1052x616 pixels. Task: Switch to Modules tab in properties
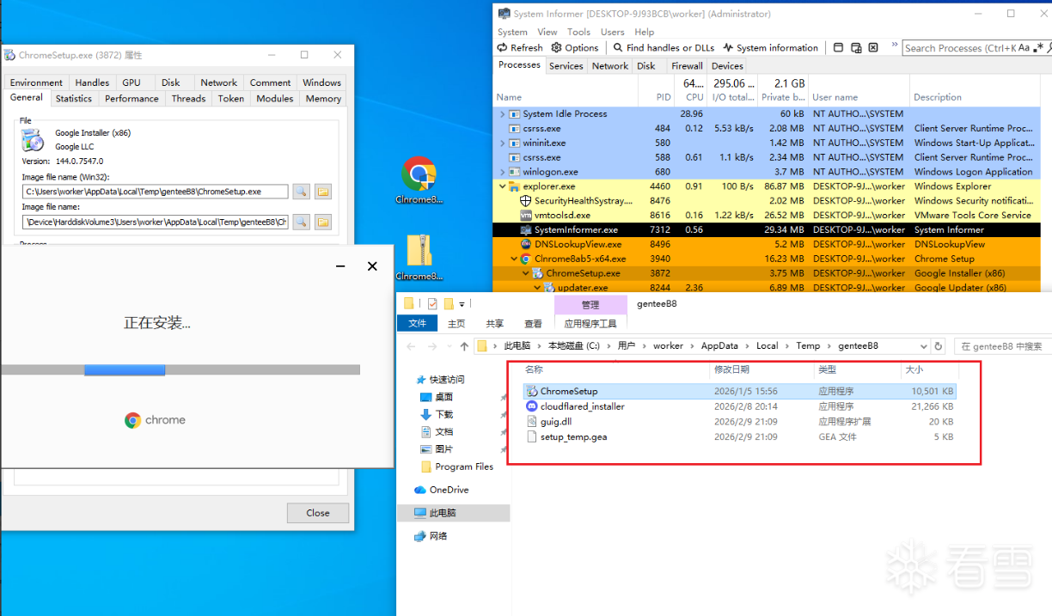tap(275, 99)
